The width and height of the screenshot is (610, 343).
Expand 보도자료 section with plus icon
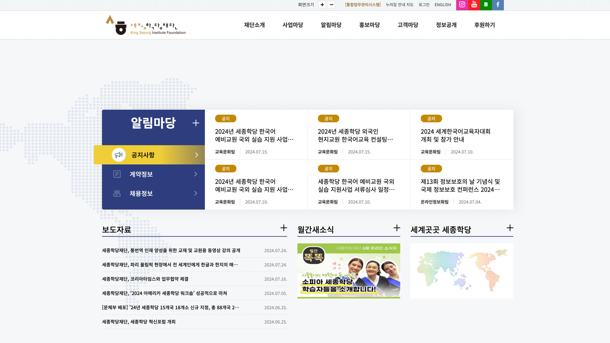pos(284,228)
